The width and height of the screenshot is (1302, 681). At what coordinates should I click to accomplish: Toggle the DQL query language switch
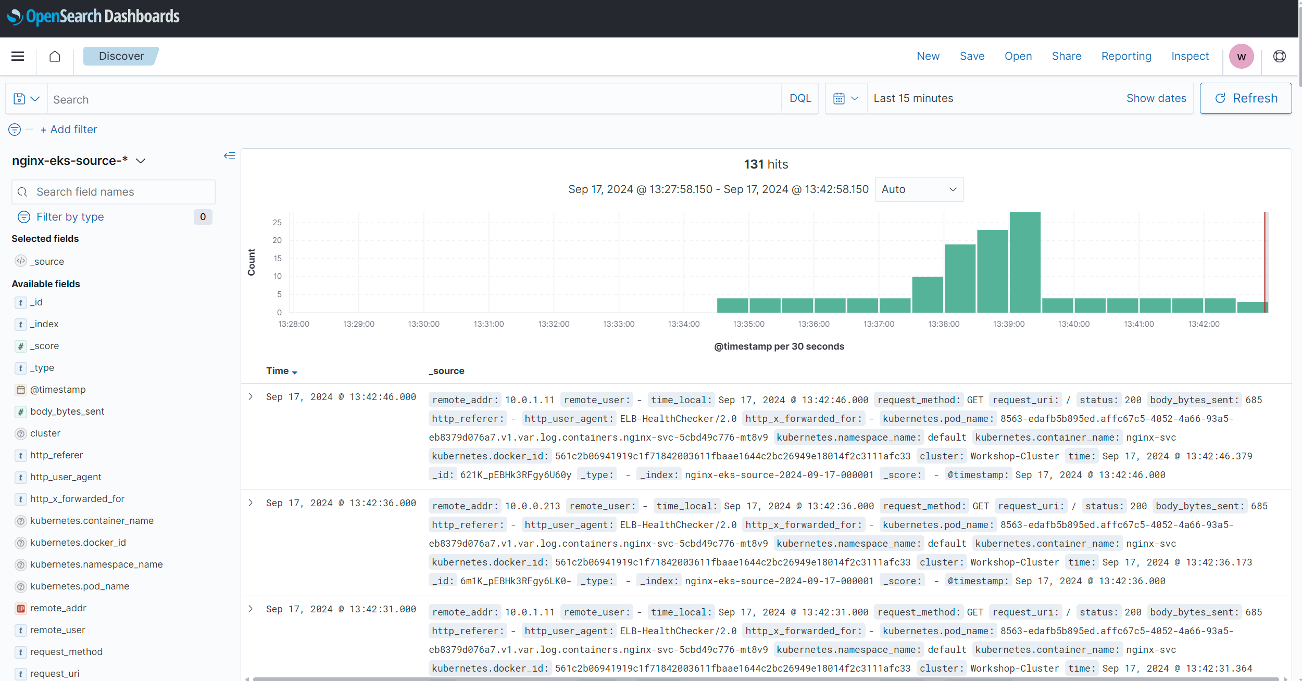(x=800, y=98)
